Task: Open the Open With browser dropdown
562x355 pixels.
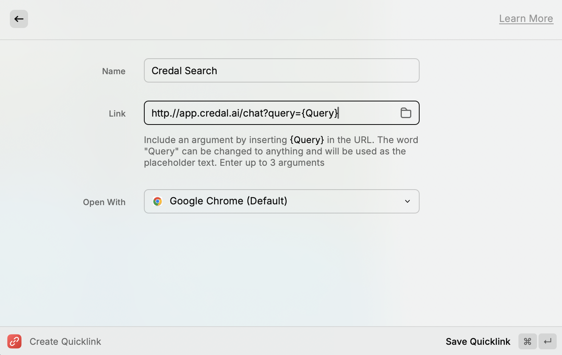Action: pos(281,201)
